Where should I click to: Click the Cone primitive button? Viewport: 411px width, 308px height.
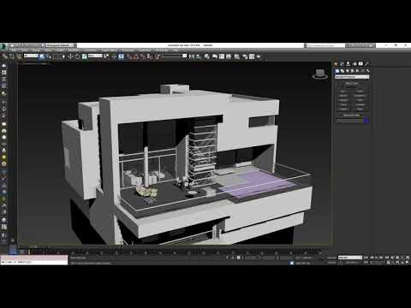pyautogui.click(x=360, y=91)
